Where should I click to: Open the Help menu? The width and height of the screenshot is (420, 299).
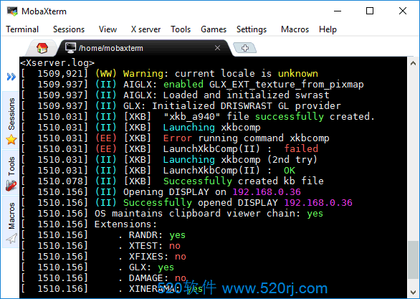coord(328,29)
